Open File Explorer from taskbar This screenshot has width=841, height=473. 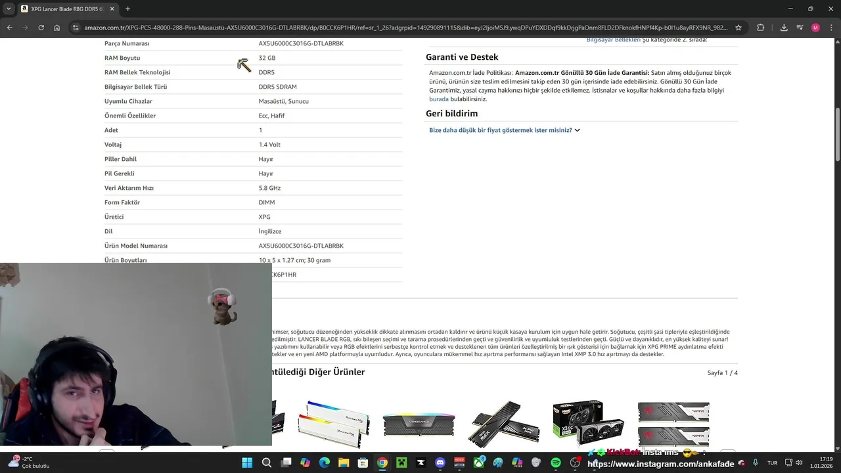[344, 462]
